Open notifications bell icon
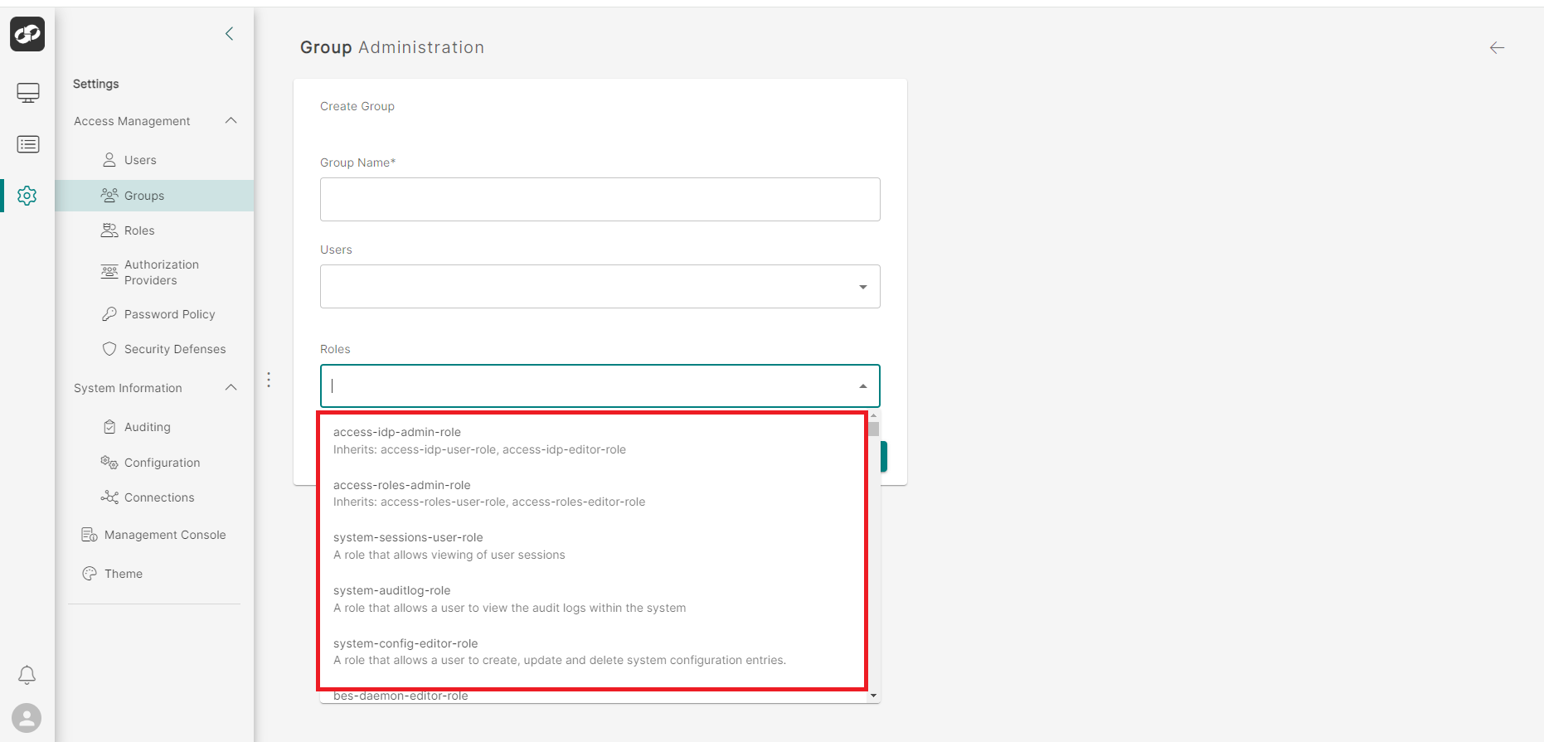This screenshot has height=742, width=1544. pos(27,675)
